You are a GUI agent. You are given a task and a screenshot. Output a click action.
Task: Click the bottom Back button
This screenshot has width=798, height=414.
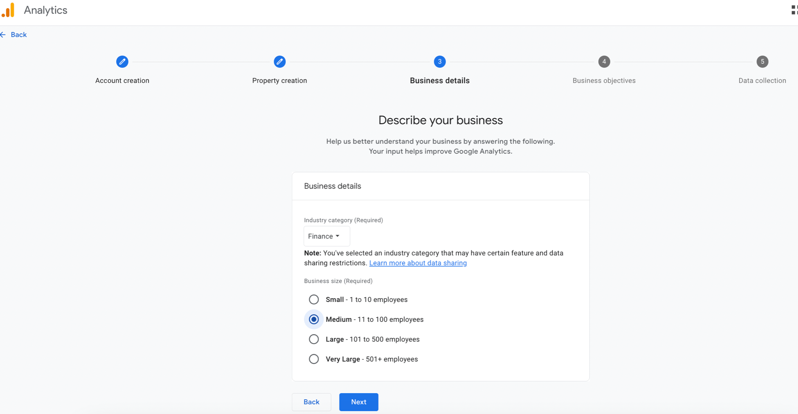(311, 402)
